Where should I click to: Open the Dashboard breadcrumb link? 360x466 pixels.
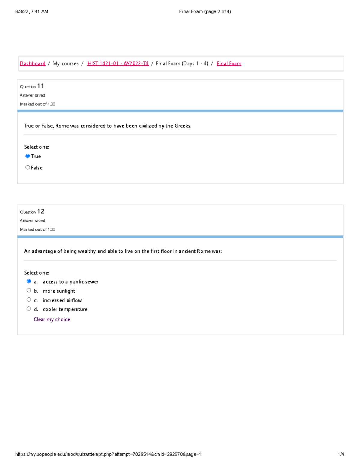32,64
